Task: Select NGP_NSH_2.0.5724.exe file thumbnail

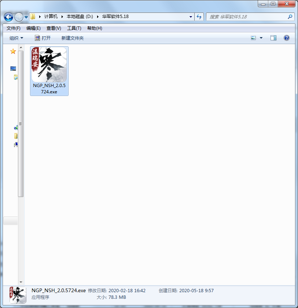Action: coord(49,65)
